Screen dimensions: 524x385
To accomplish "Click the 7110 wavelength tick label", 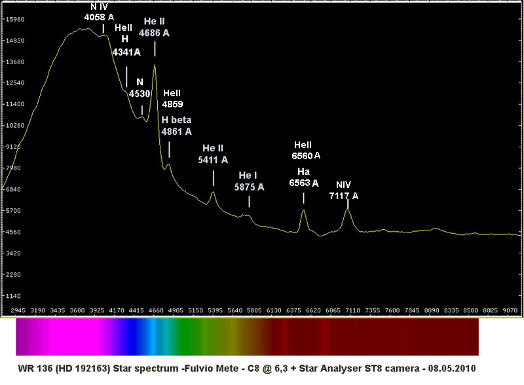I will 353,310.
